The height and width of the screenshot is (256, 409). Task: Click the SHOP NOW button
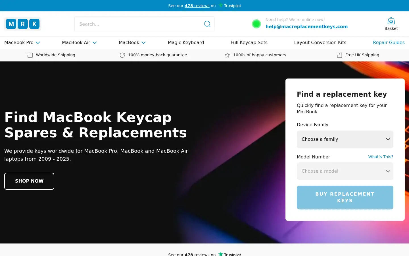pos(29,181)
